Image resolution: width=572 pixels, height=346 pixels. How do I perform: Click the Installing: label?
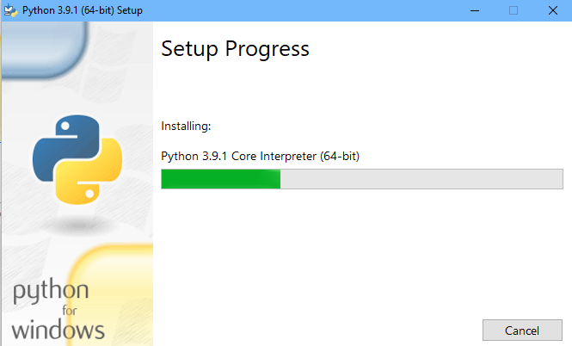point(186,126)
